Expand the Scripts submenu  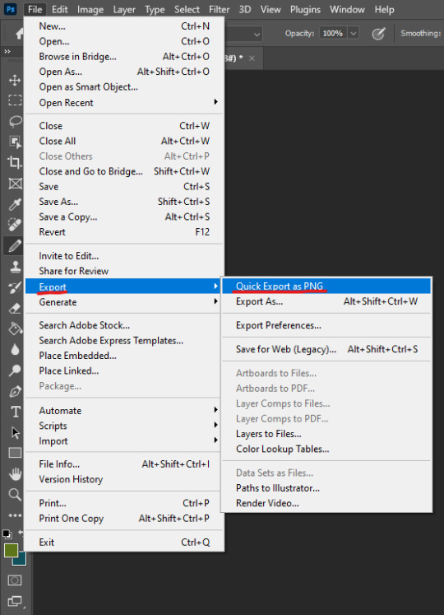124,426
